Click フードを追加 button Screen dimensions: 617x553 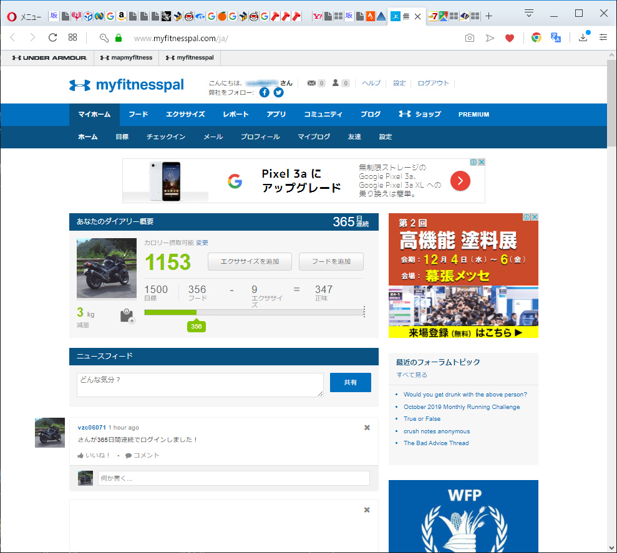[x=331, y=262]
